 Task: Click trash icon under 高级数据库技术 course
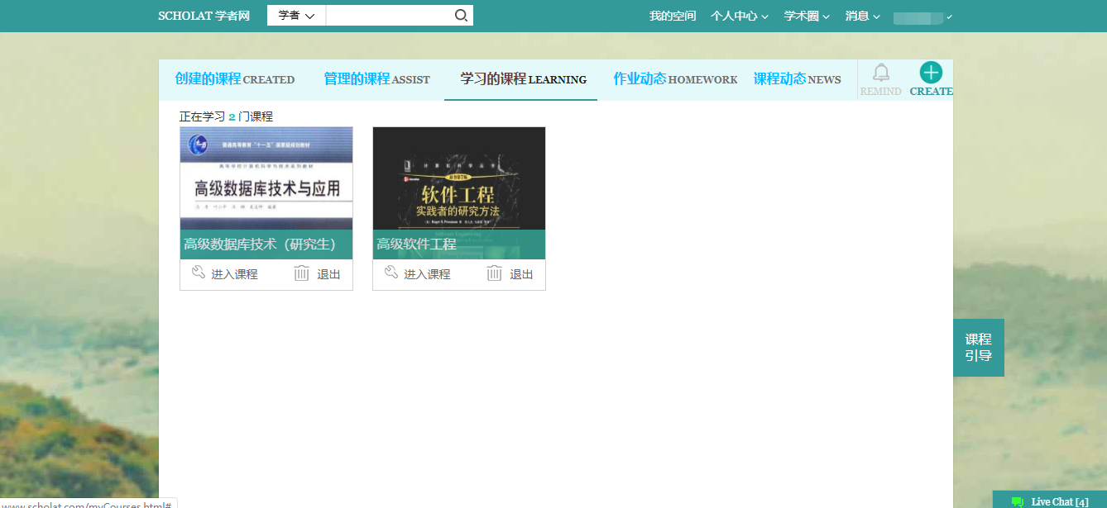(302, 273)
